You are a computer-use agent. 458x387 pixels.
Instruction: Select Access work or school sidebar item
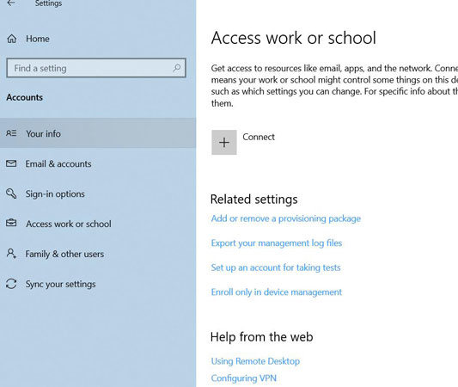(69, 224)
